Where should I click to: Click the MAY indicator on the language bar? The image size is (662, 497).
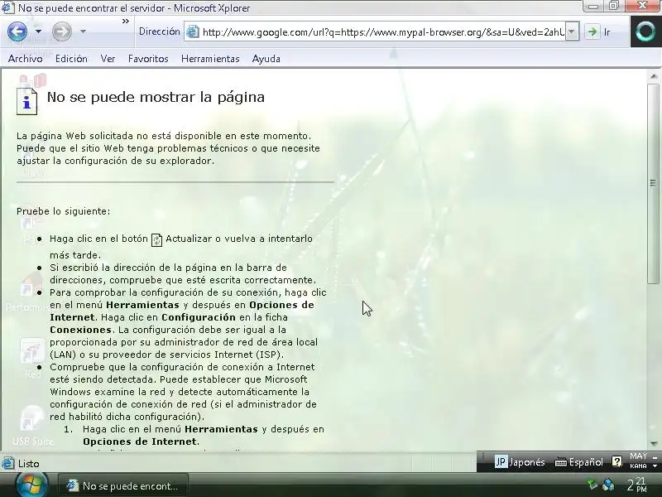coord(638,456)
